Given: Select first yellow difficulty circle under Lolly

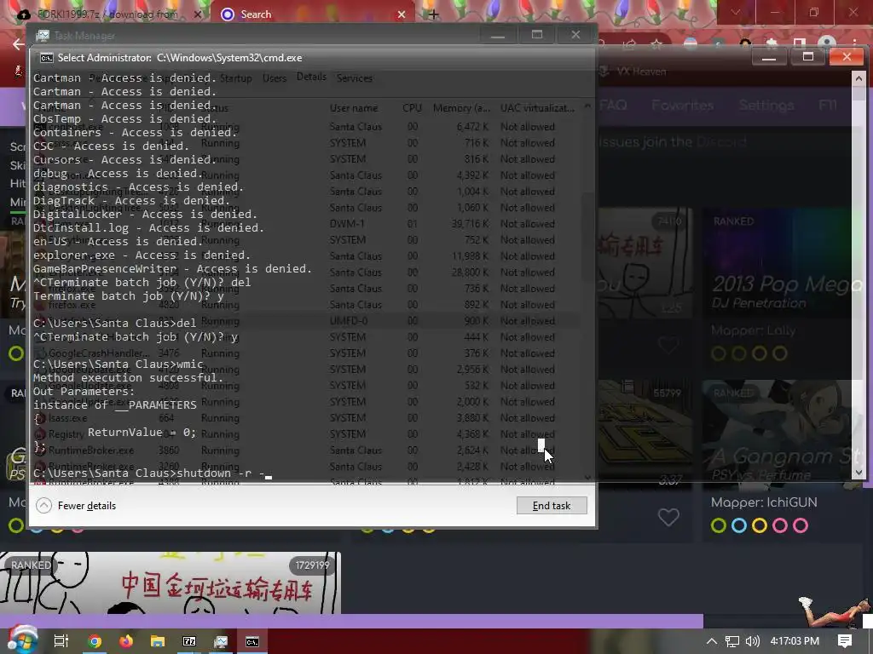Looking at the screenshot, I should [719, 353].
